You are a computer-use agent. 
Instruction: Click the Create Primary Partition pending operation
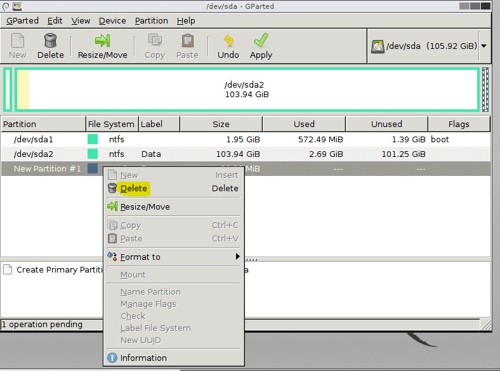60,270
